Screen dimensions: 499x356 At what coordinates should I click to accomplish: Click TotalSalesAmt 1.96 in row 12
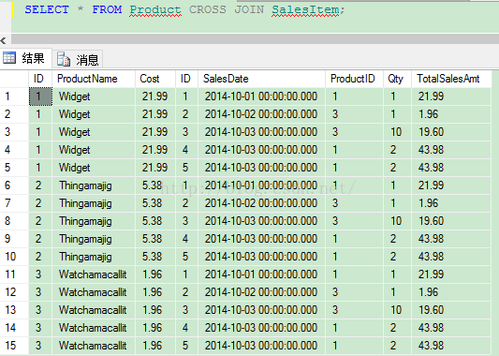click(x=451, y=292)
